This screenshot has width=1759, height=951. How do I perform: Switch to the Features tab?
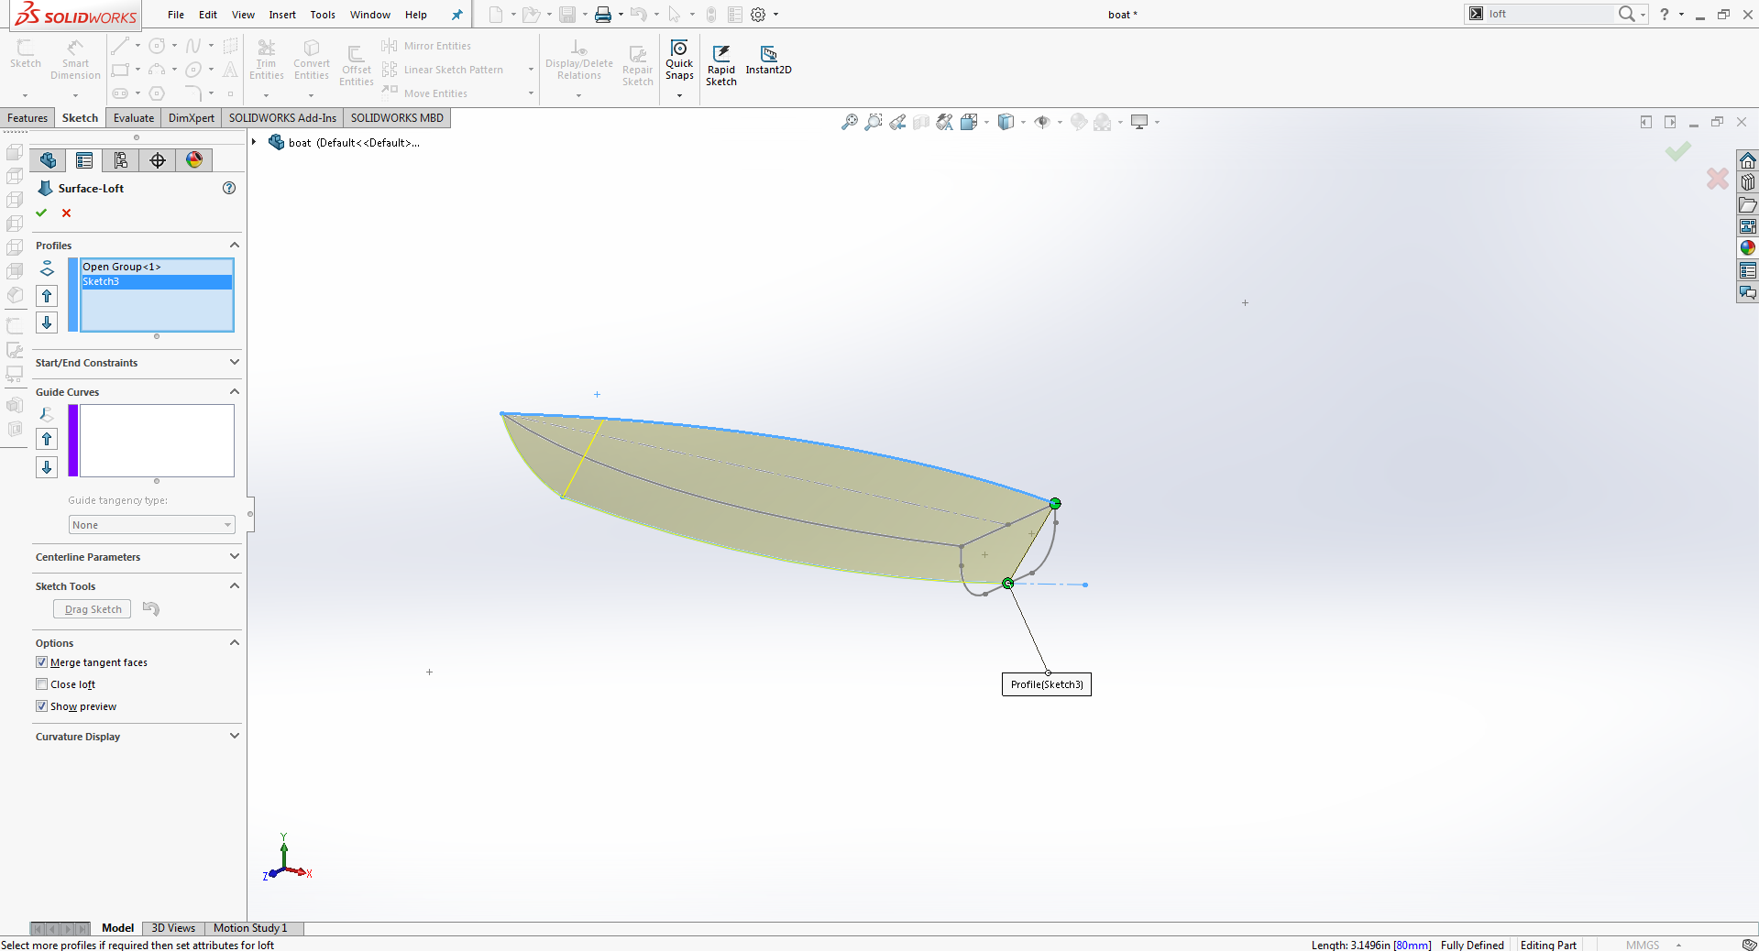27,118
